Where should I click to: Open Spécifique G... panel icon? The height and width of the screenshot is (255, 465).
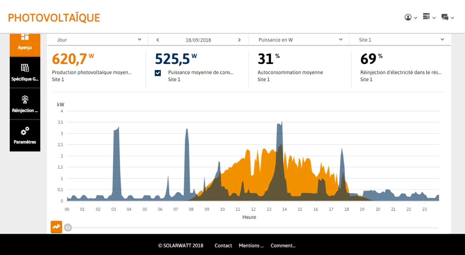pyautogui.click(x=25, y=68)
